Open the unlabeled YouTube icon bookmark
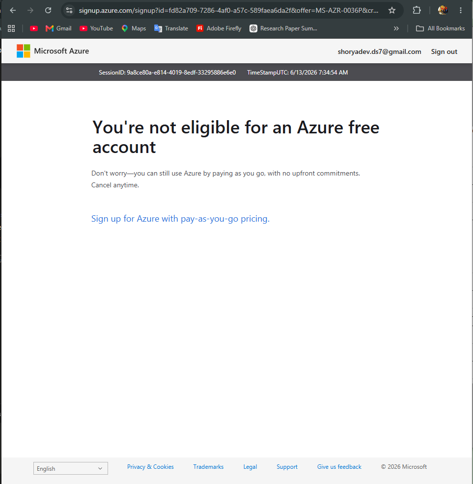 pos(34,28)
